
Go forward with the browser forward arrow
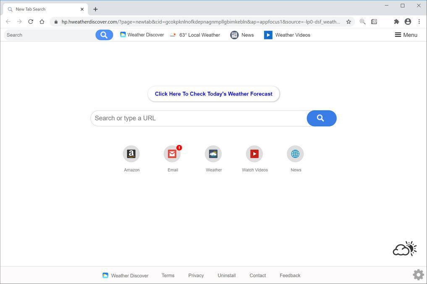(19, 22)
